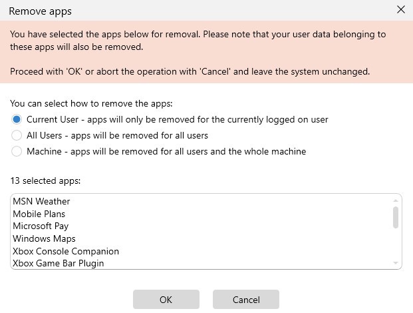
Task: Confirm removal with the OK button
Action: tap(166, 300)
